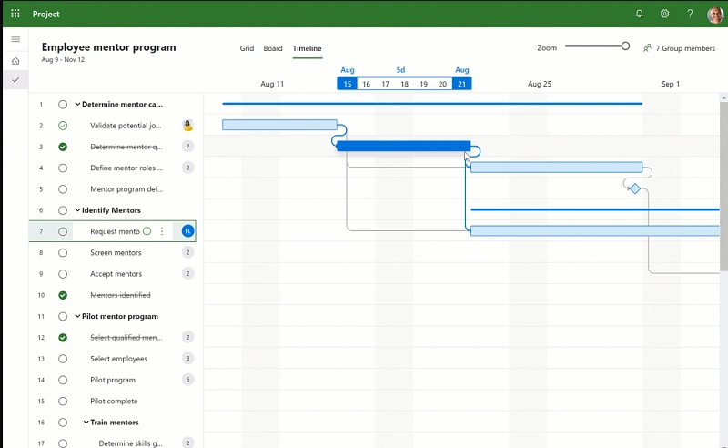Open the hamburger navigation menu
This screenshot has height=448, width=728.
[x=15, y=39]
